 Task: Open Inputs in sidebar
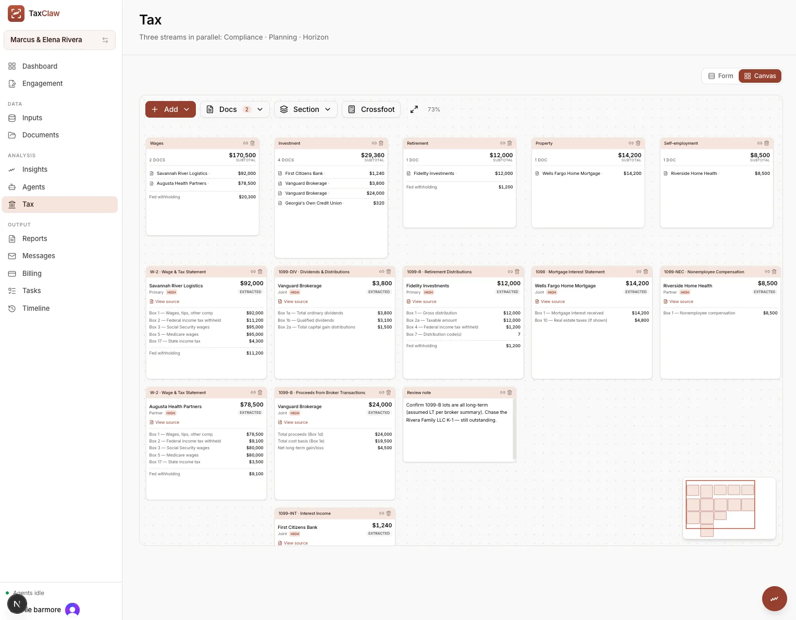coord(59,118)
